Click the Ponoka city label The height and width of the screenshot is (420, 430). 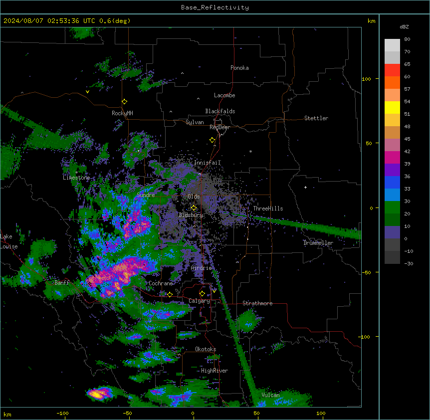239,68
